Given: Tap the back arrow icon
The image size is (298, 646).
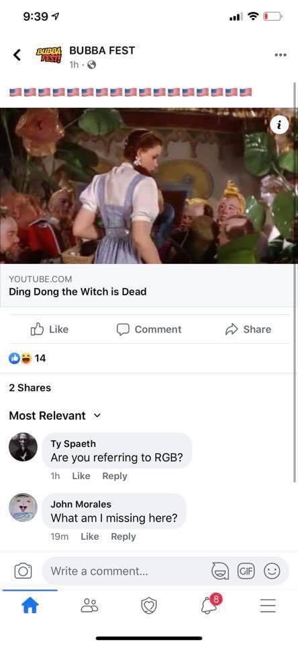Looking at the screenshot, I should (17, 55).
